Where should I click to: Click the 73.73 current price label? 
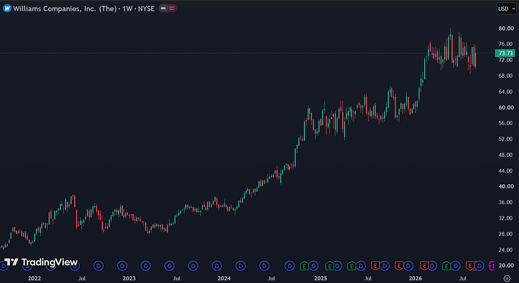[x=505, y=53]
